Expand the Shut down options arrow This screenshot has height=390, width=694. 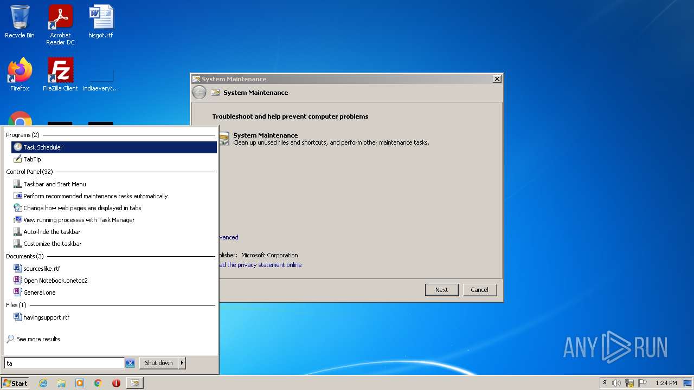182,363
